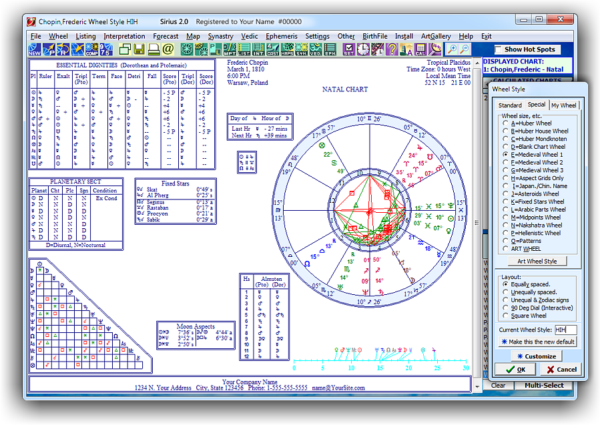
Task: Select 90 Deg Dial (Interactive) layout
Action: coord(506,308)
